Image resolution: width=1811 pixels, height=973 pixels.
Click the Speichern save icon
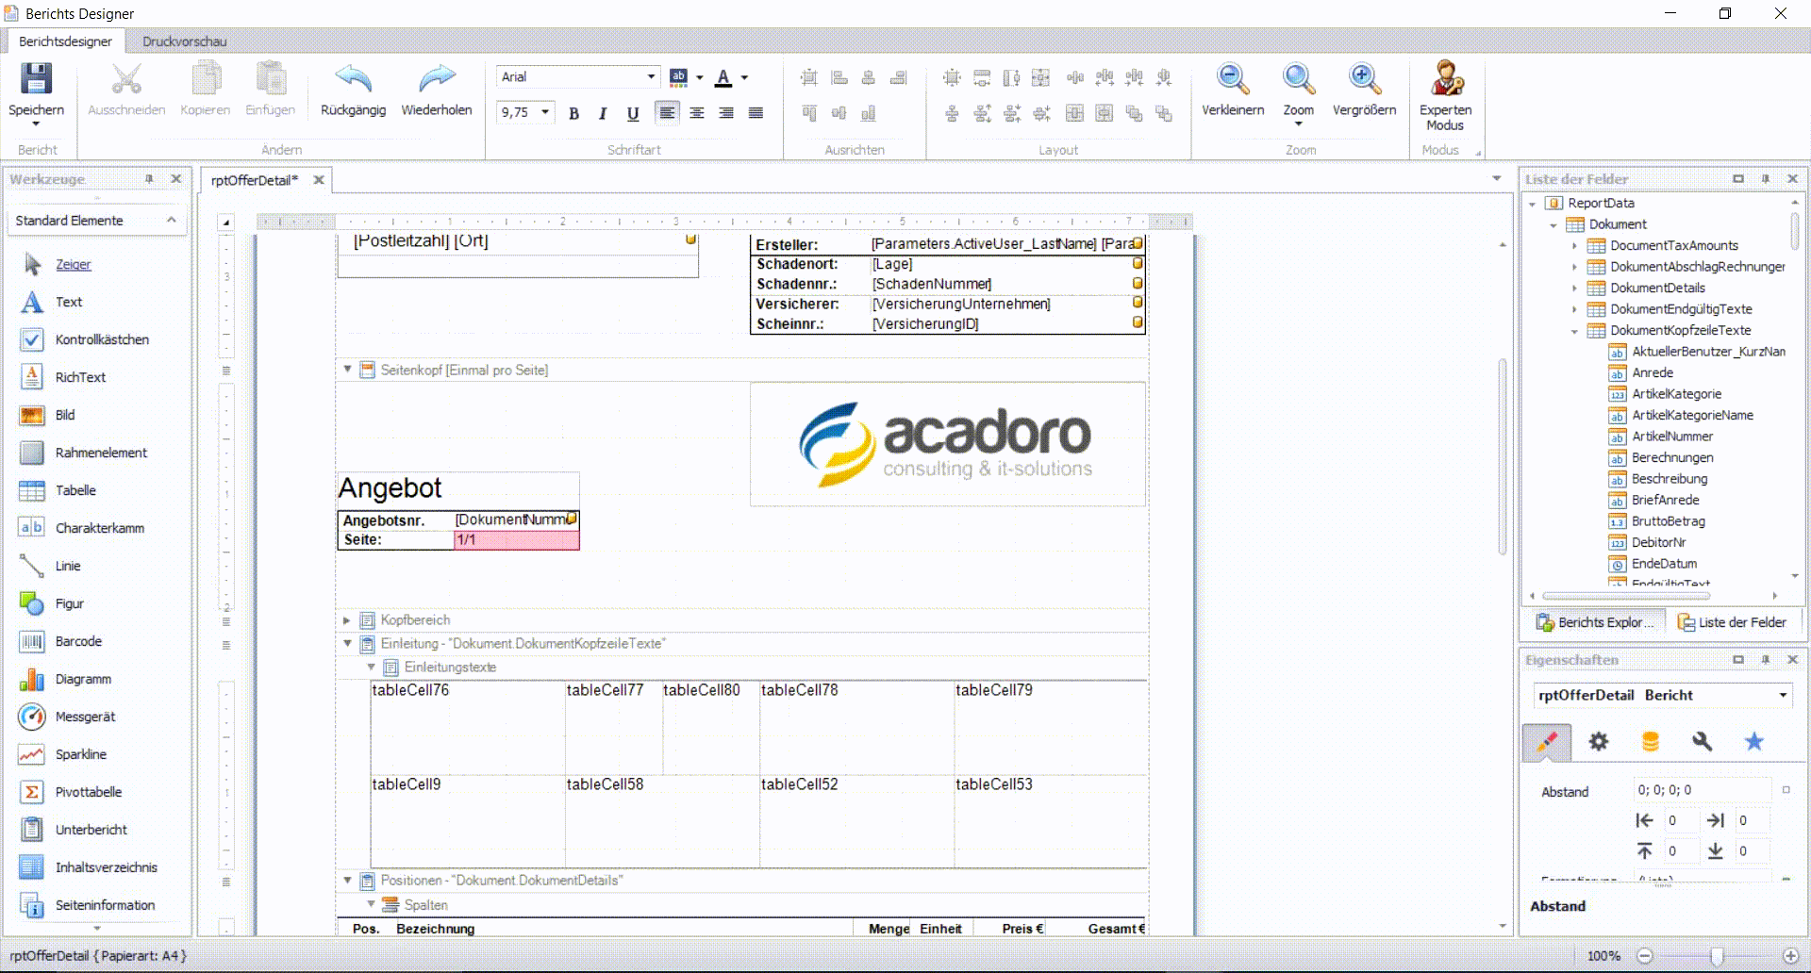point(36,81)
